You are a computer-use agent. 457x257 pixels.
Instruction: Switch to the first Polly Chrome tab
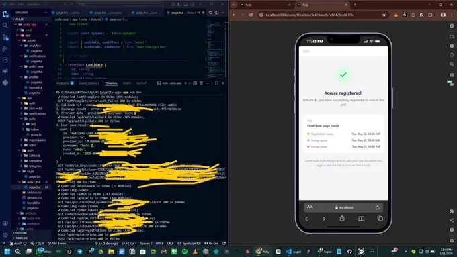265,5
